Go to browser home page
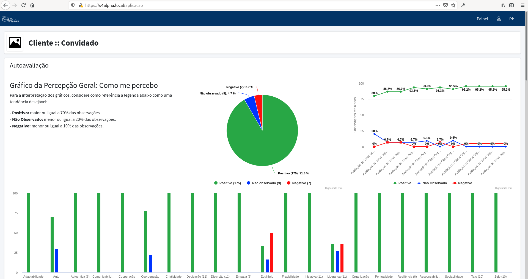Viewport: 528px width, 279px height. click(x=32, y=5)
